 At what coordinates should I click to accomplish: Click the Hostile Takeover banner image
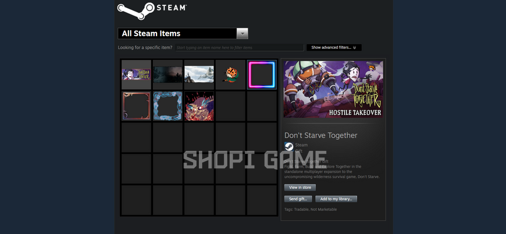(x=333, y=89)
